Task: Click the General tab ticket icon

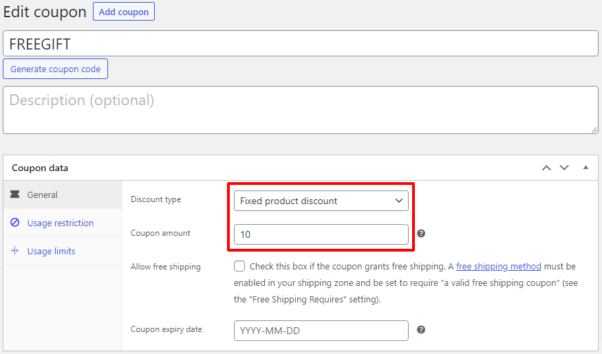Action: coord(15,195)
